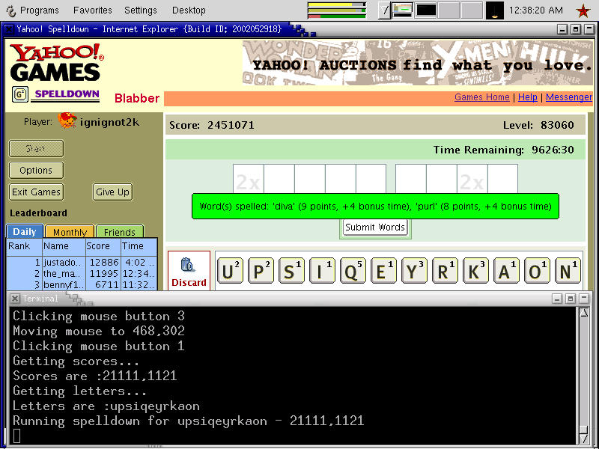The image size is (599, 449).
Task: Click the Give Up button
Action: pyautogui.click(x=113, y=192)
